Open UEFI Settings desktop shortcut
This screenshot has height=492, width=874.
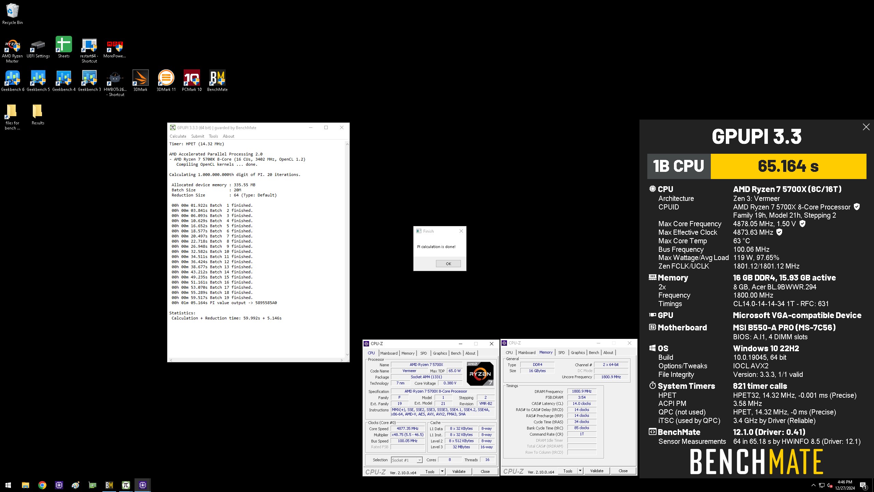[x=38, y=48]
